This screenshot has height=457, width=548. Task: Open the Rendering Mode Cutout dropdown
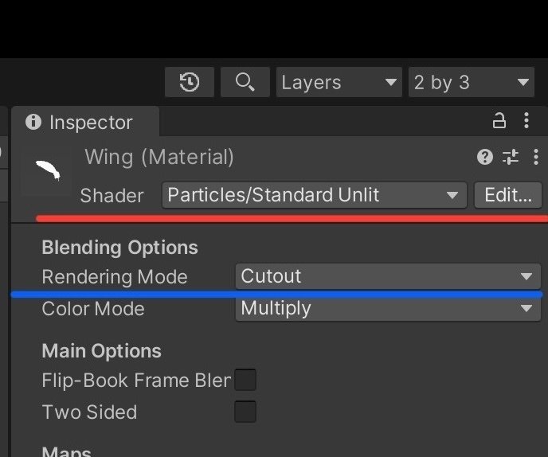click(388, 276)
